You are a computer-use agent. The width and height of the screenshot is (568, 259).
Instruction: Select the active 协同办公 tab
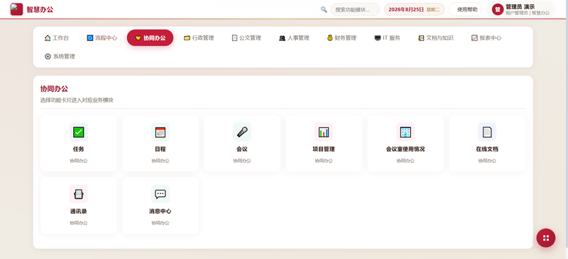click(x=150, y=38)
